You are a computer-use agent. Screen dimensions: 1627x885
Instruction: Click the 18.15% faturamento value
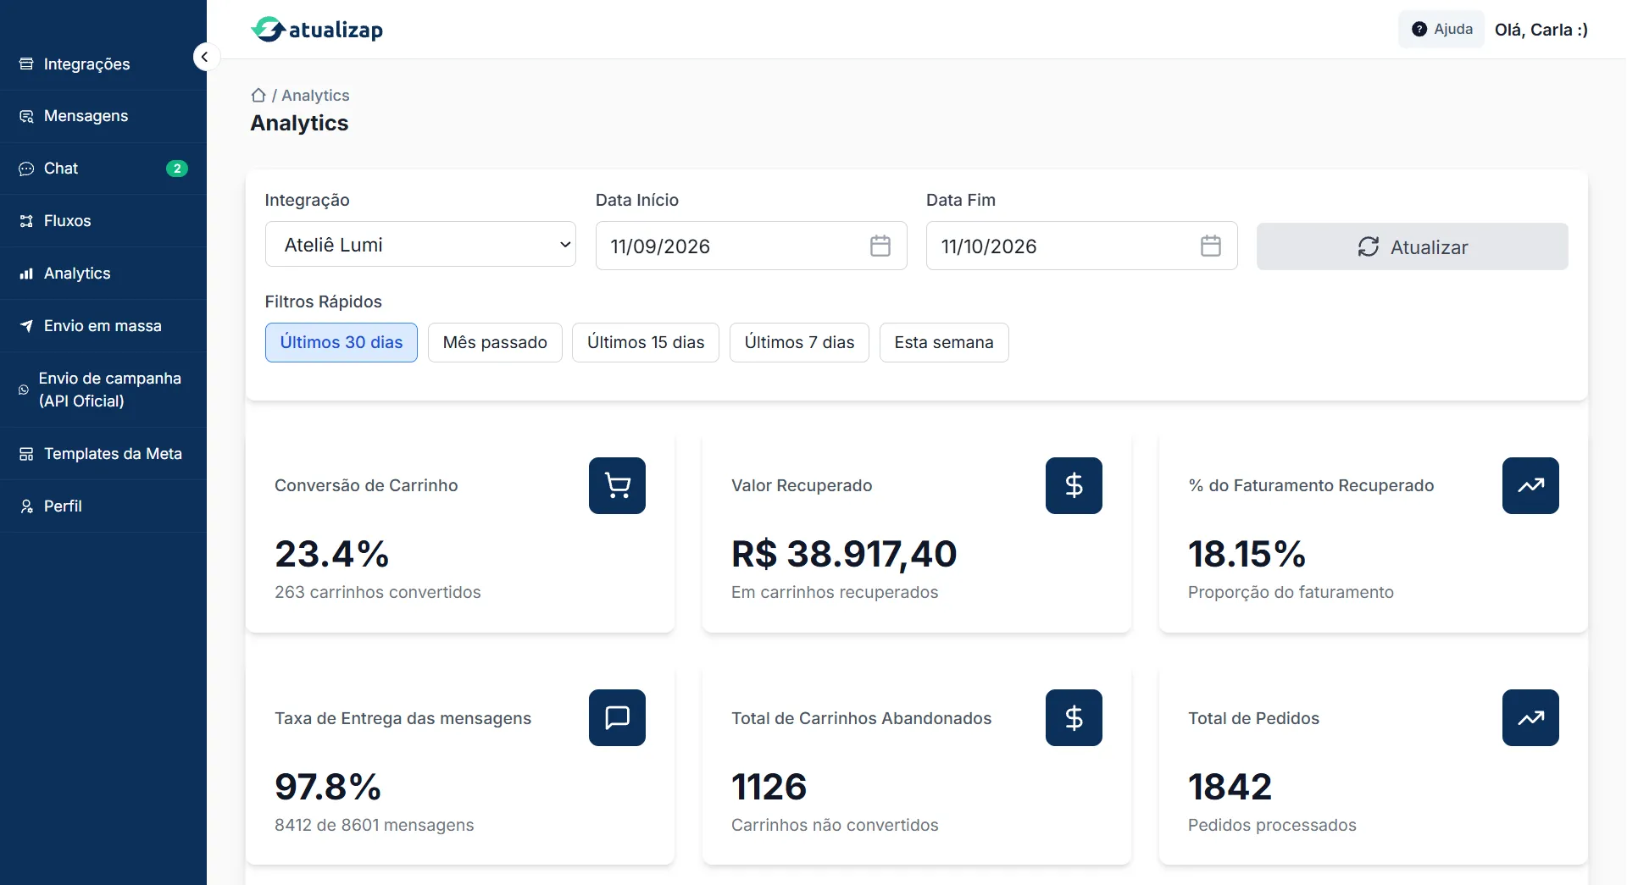1247,555
